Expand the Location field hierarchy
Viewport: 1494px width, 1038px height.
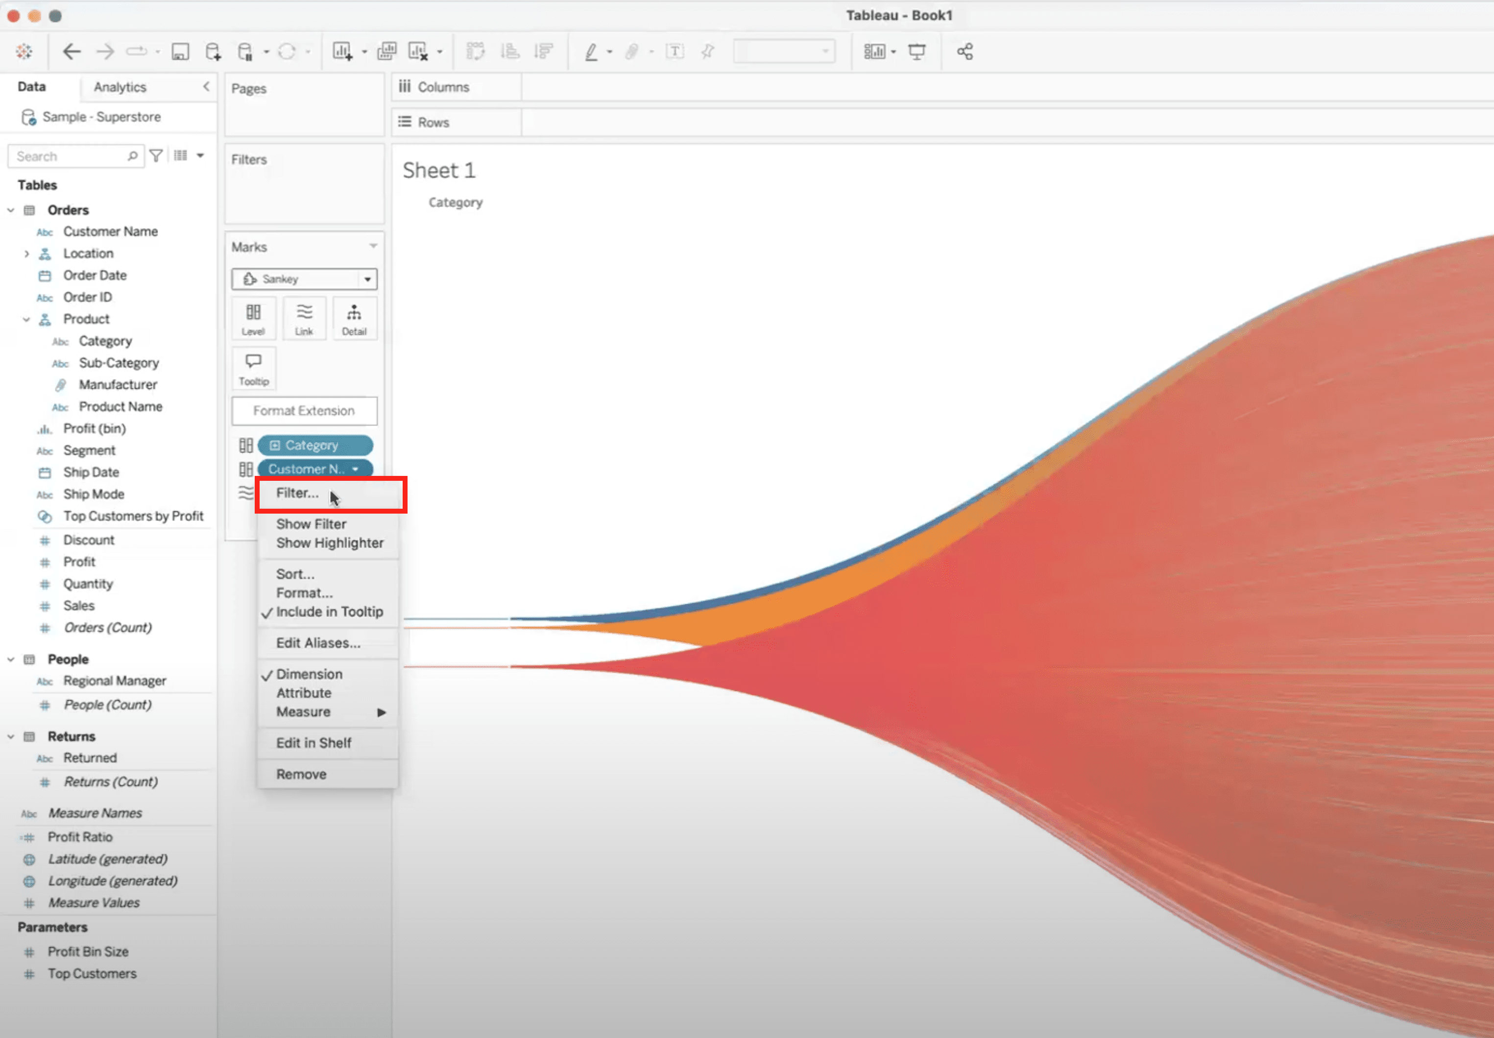pyautogui.click(x=26, y=253)
